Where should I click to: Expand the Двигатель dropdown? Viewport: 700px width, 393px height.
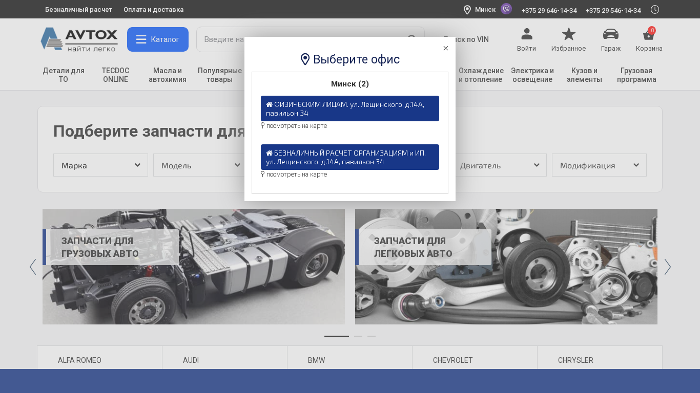499,165
